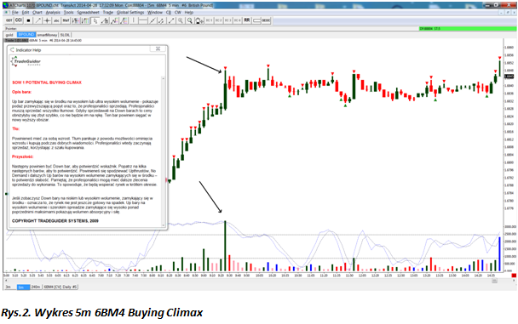This screenshot has height=324, width=518.
Task: Click the black square stop toolbar icon
Action: tap(28, 20)
